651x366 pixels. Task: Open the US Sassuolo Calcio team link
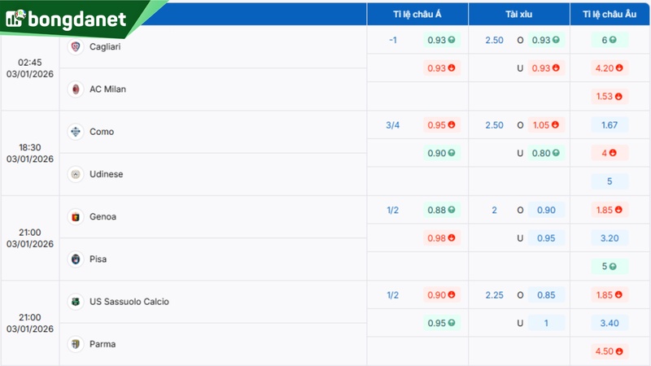pos(129,302)
